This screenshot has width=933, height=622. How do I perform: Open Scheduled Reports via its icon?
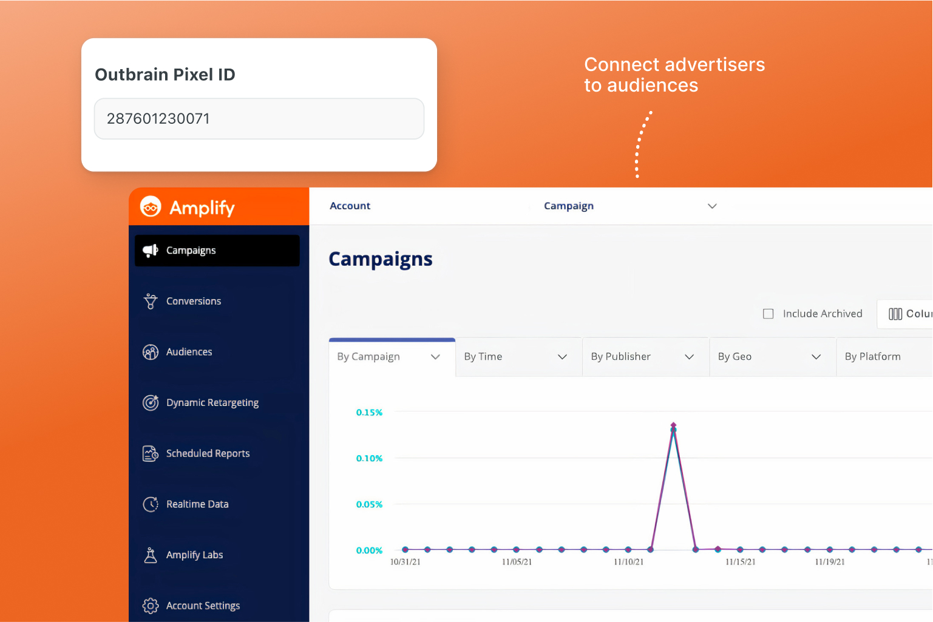pyautogui.click(x=151, y=453)
